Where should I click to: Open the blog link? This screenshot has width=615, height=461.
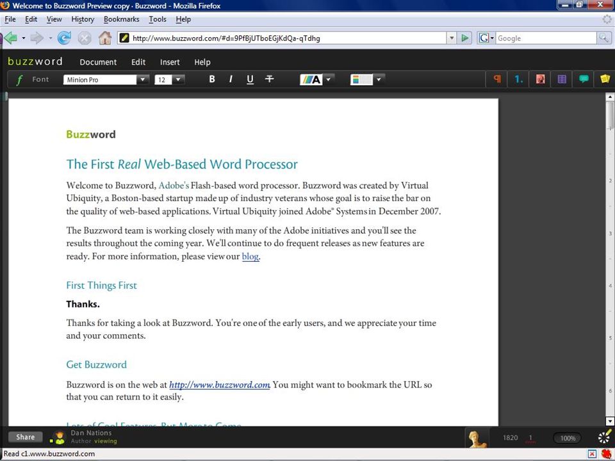pyautogui.click(x=250, y=256)
